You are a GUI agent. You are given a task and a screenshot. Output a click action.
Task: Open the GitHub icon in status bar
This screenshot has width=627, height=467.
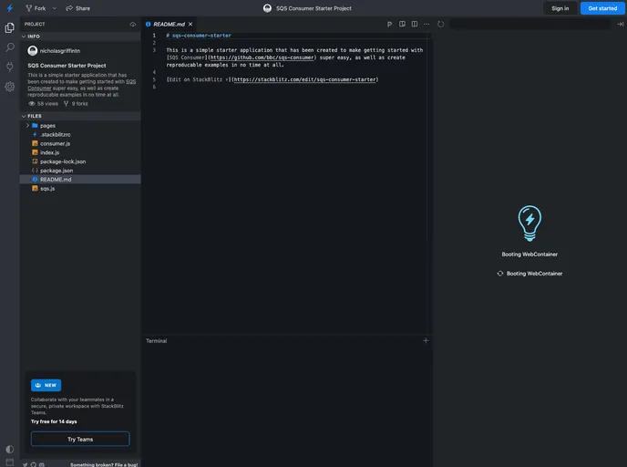[34, 464]
